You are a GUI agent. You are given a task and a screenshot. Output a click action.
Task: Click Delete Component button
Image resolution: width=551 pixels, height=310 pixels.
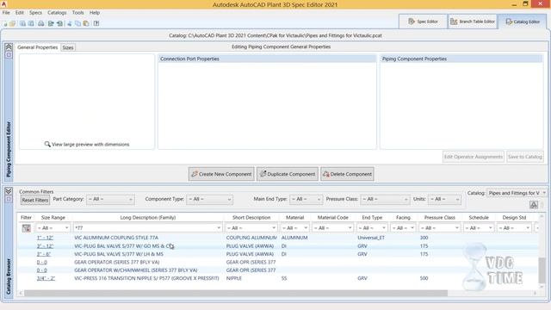click(347, 174)
